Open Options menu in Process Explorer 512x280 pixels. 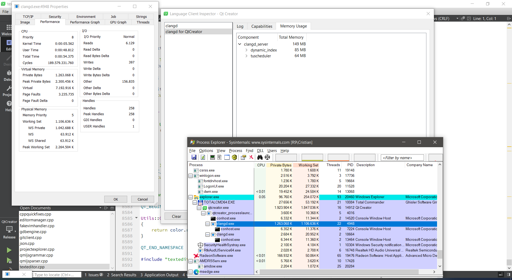206,151
